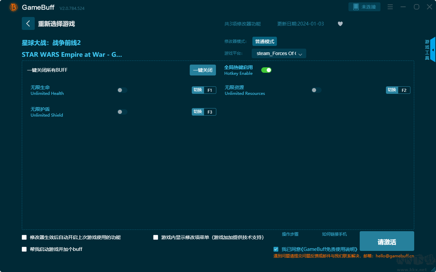Maximize the GameBuff window
The image size is (436, 272).
tap(416, 7)
